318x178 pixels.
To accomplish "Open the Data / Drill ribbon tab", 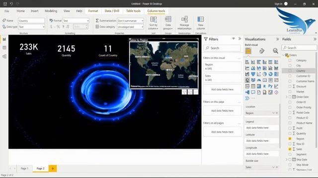I will point(112,11).
